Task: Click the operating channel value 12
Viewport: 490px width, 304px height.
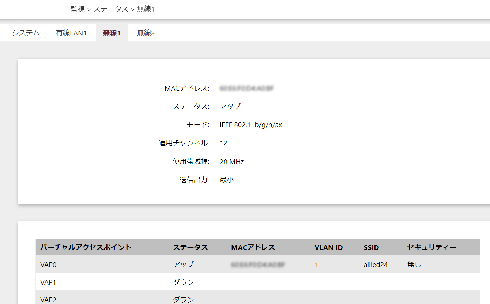Action: [223, 143]
